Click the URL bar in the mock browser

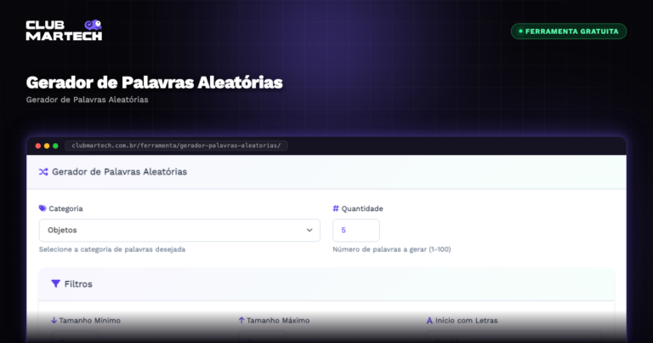176,146
